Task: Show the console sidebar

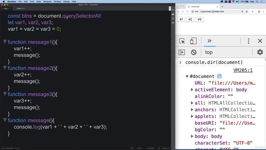Action: click(x=182, y=52)
